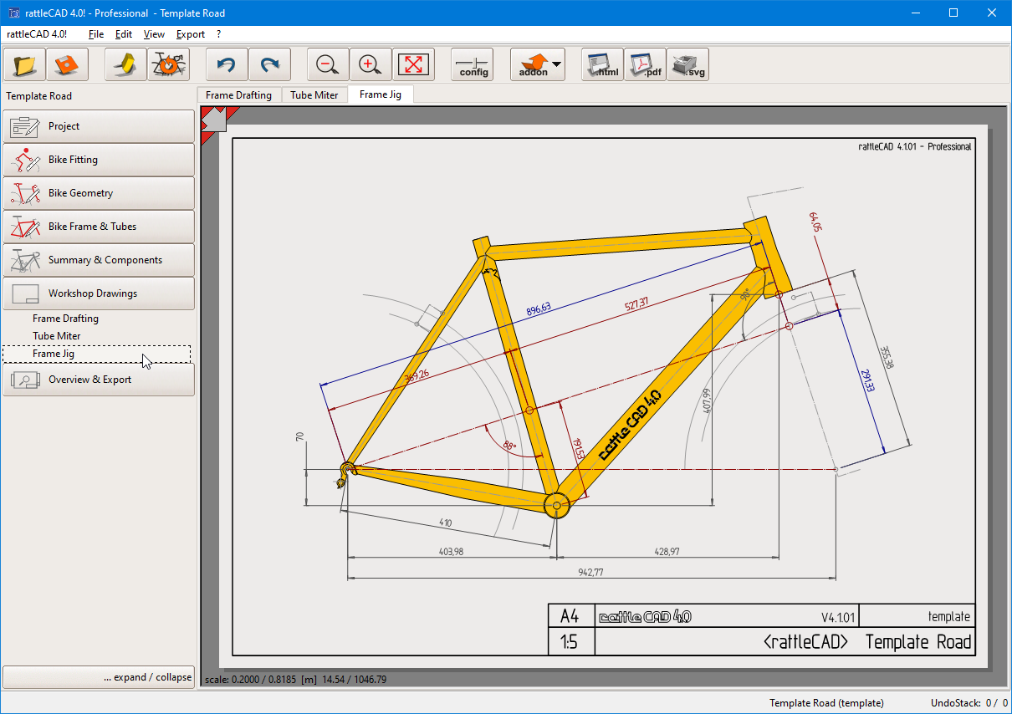
Task: Switch to the Frame Drafting tab
Action: click(239, 95)
